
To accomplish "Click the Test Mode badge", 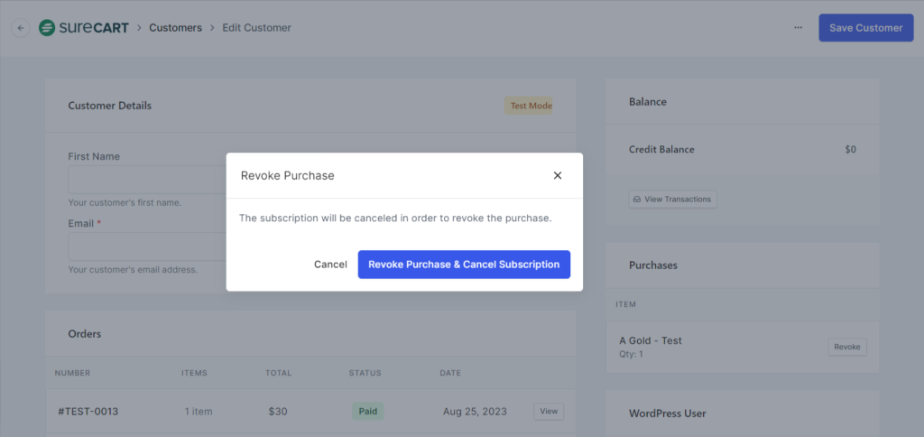I will coord(529,107).
